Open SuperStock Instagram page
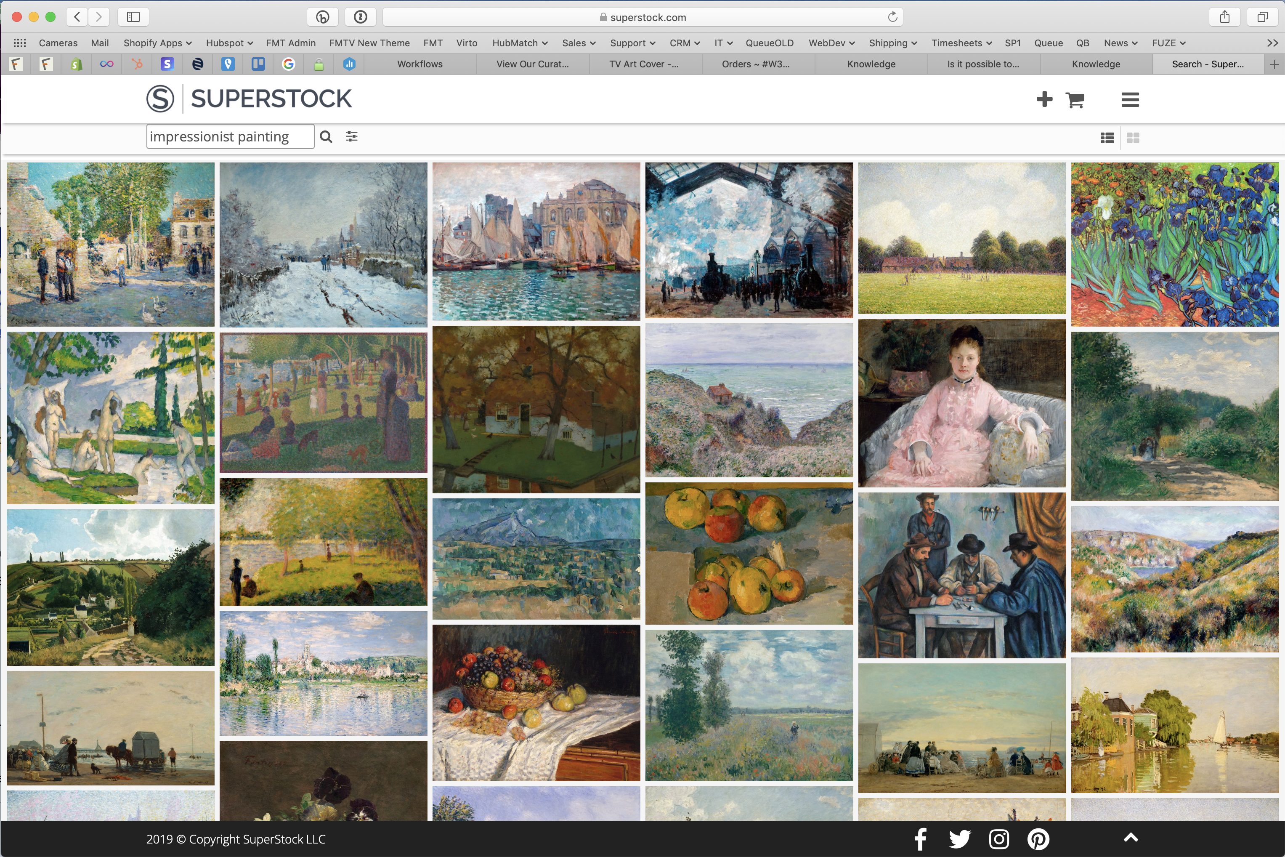This screenshot has width=1285, height=857. coord(999,839)
